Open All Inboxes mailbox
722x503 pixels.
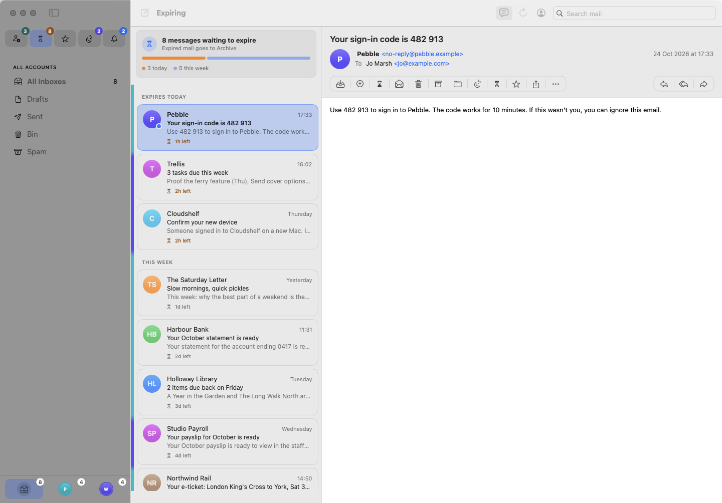(65, 82)
